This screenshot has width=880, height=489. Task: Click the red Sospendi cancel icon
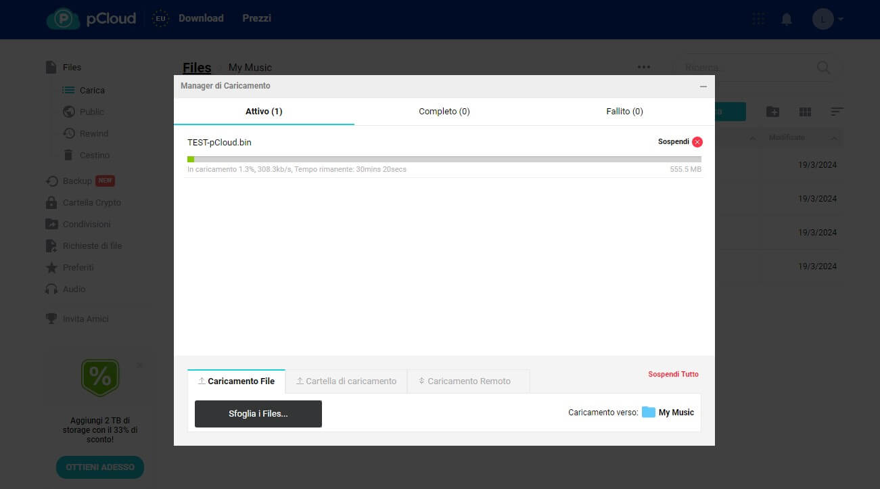(x=697, y=142)
